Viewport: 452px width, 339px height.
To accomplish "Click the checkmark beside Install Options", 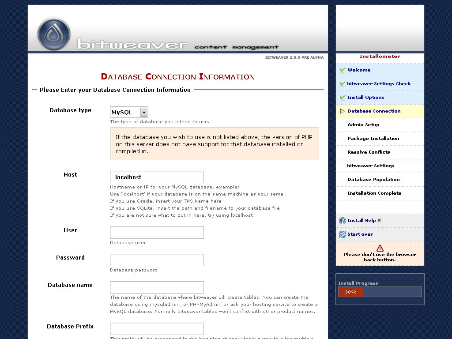I will click(343, 97).
